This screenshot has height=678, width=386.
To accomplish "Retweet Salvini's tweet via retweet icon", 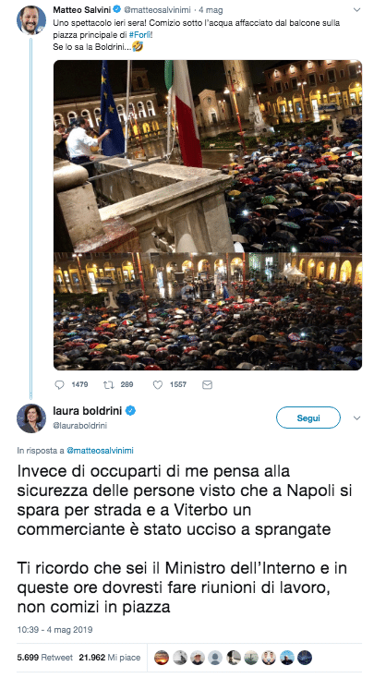I will [108, 384].
